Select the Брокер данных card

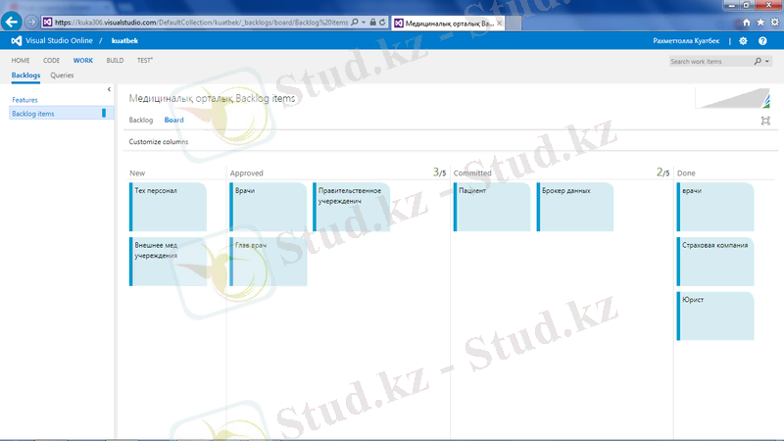(x=575, y=207)
